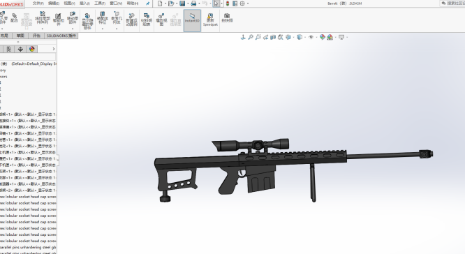
Task: Click the View Settings monitor icon
Action: click(341, 37)
